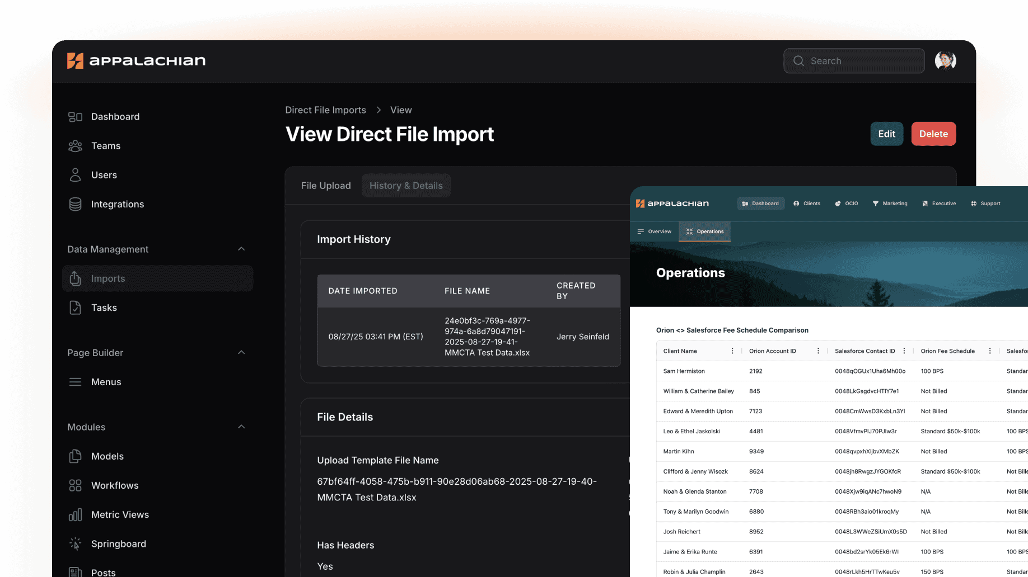The image size is (1028, 577).
Task: Follow the Direct File Imports breadcrumb link
Action: click(325, 110)
